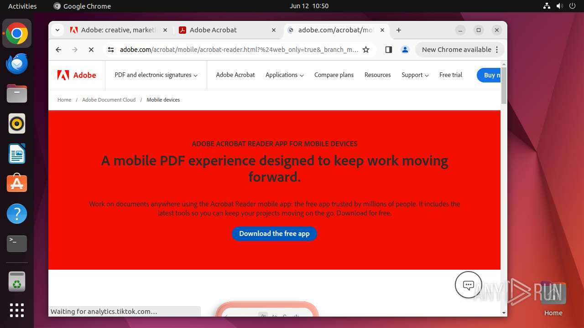Click the Buy now button
584x328 pixels.
(489, 75)
